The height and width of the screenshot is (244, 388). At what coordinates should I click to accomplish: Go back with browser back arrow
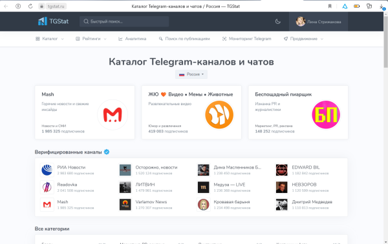point(6,6)
